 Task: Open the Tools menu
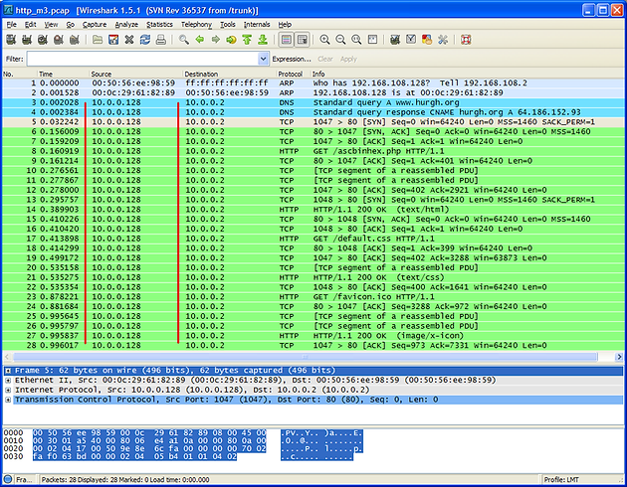pos(228,24)
